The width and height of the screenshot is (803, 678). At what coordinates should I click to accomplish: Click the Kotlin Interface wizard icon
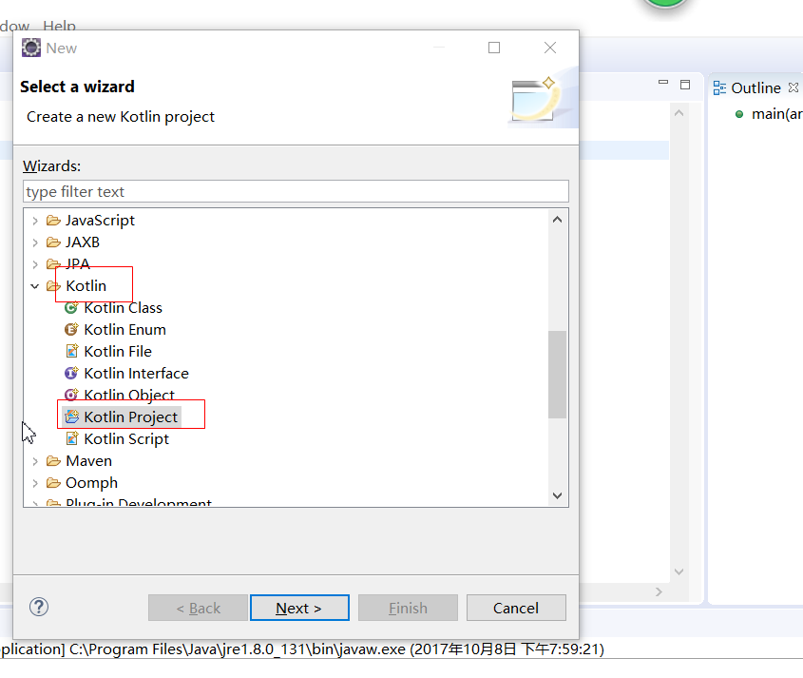pyautogui.click(x=71, y=373)
